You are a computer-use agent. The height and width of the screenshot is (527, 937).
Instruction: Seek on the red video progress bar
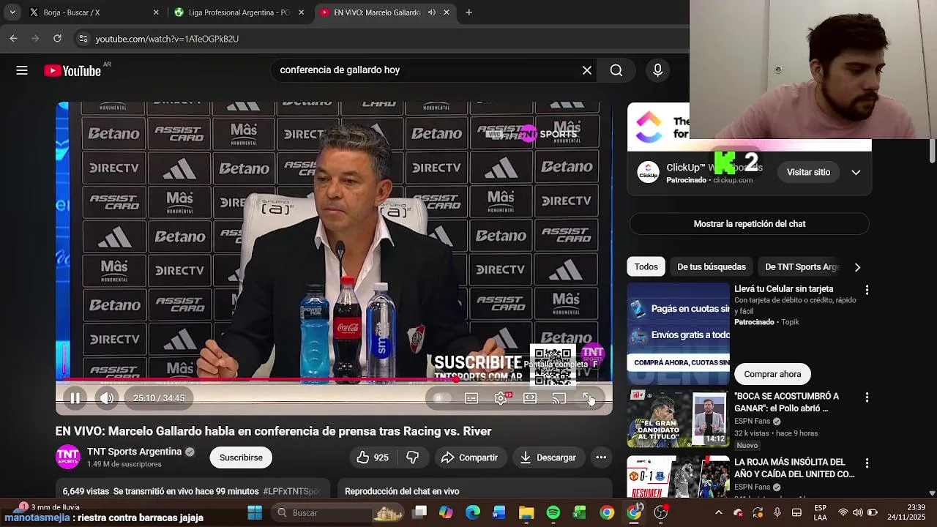[x=334, y=380]
